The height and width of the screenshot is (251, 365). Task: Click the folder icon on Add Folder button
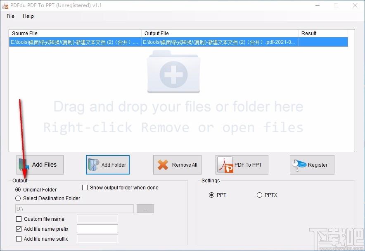tap(94, 165)
